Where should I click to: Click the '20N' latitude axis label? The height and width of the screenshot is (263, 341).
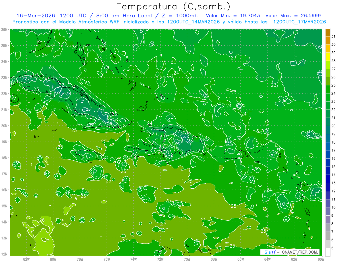tap(4, 126)
